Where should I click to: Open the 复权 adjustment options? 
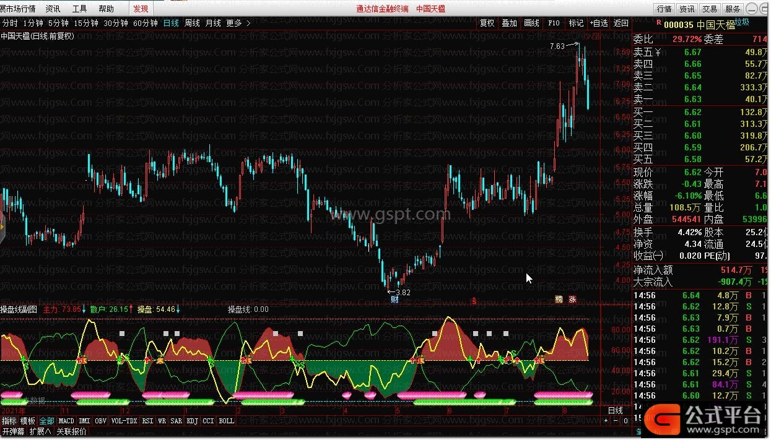pos(487,23)
